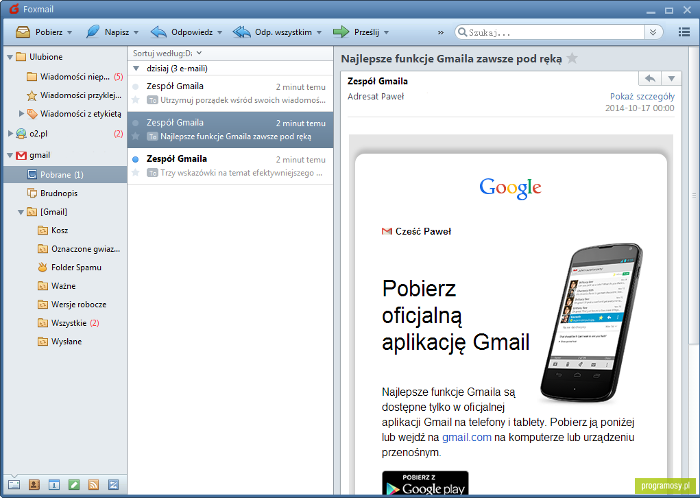Click the magnifier search icon

463,32
